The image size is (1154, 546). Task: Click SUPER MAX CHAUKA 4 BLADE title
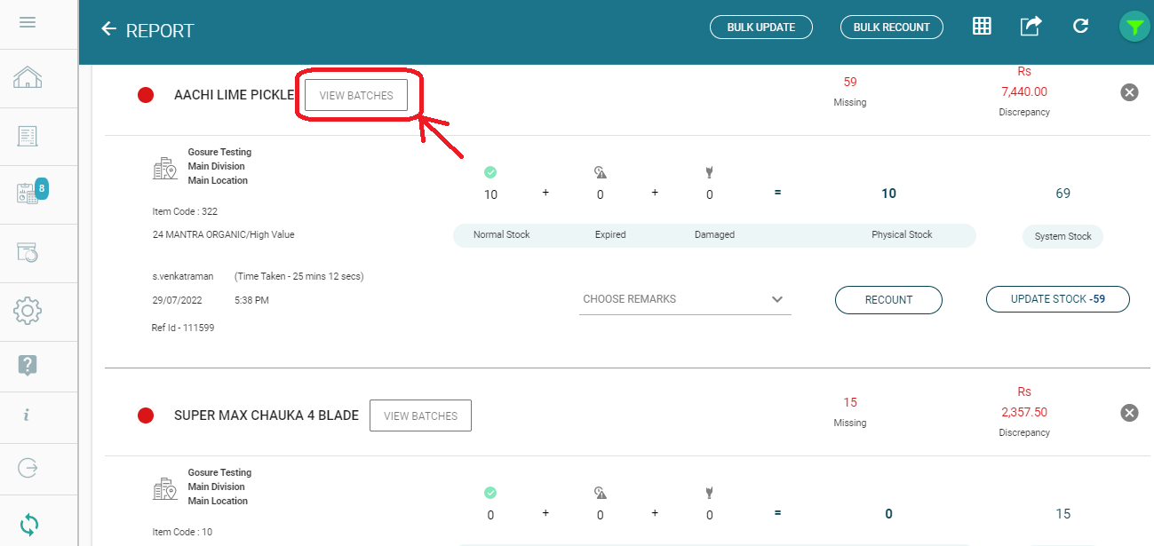click(267, 415)
